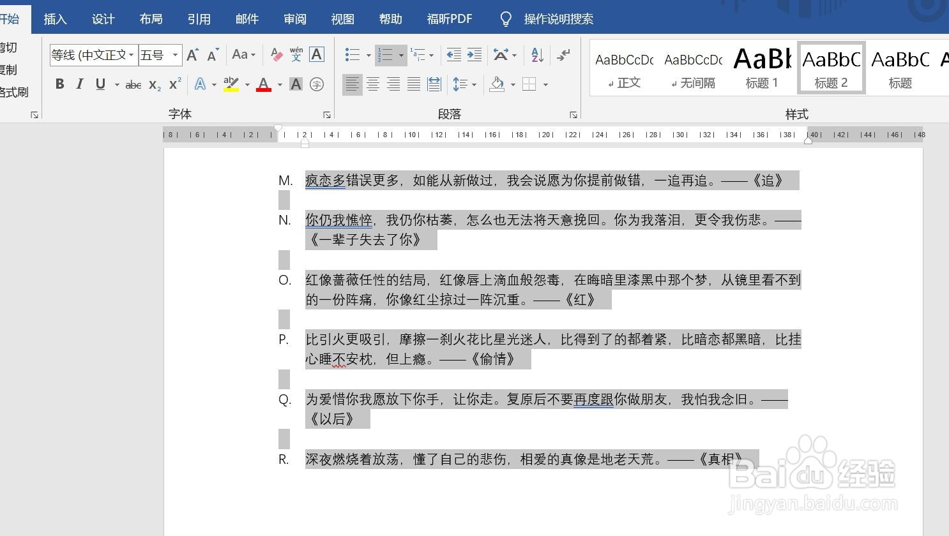Open the 审阅 ribbon tab
This screenshot has height=536, width=949.
(x=294, y=19)
